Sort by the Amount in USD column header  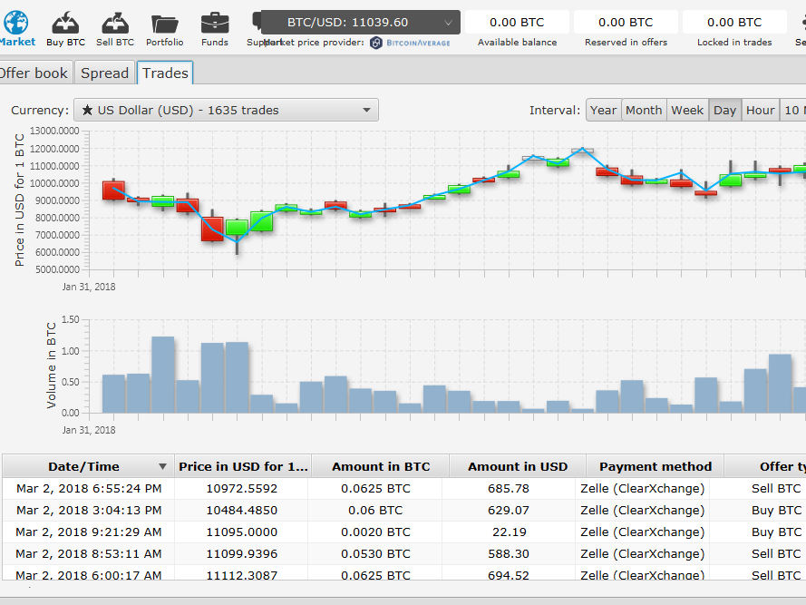(x=518, y=466)
